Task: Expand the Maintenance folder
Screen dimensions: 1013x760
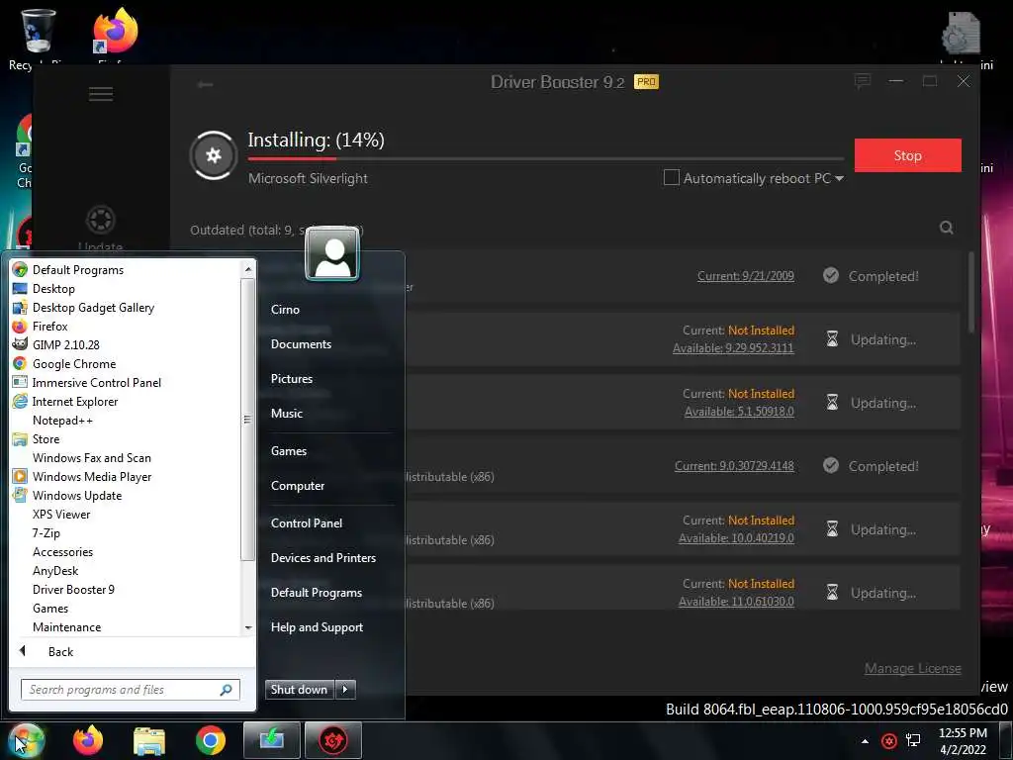Action: (x=66, y=626)
